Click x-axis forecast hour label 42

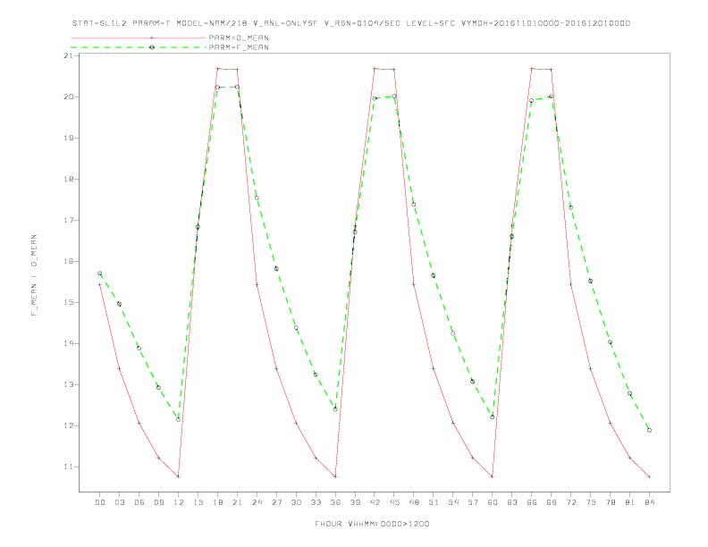(x=375, y=502)
